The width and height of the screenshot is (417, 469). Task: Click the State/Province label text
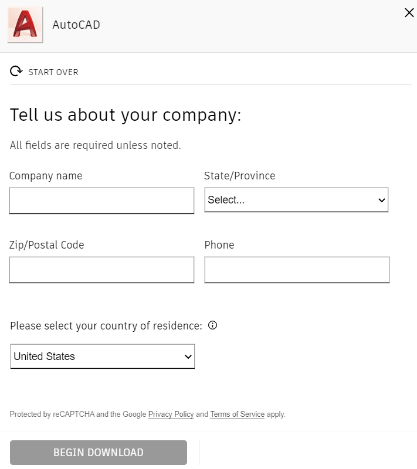tap(239, 176)
